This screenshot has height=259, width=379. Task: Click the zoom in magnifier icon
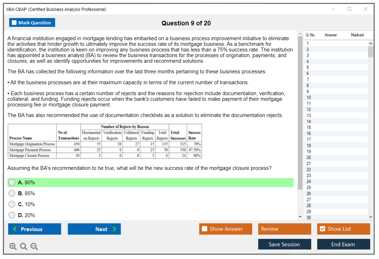pos(13,247)
